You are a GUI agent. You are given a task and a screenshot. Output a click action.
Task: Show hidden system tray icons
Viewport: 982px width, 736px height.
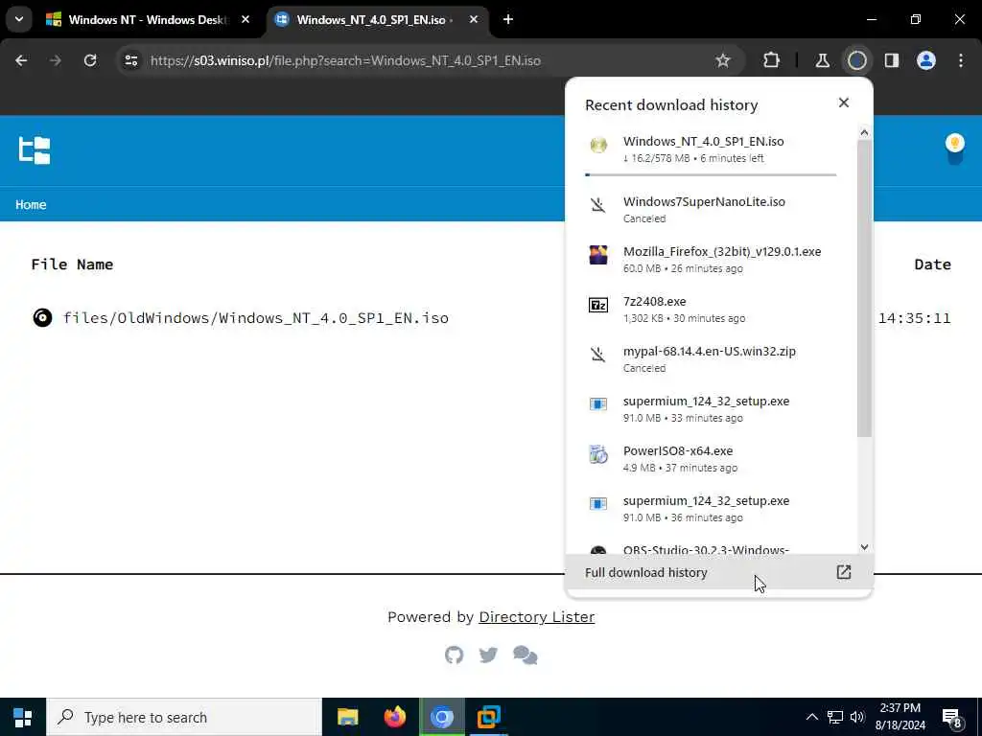pos(811,717)
